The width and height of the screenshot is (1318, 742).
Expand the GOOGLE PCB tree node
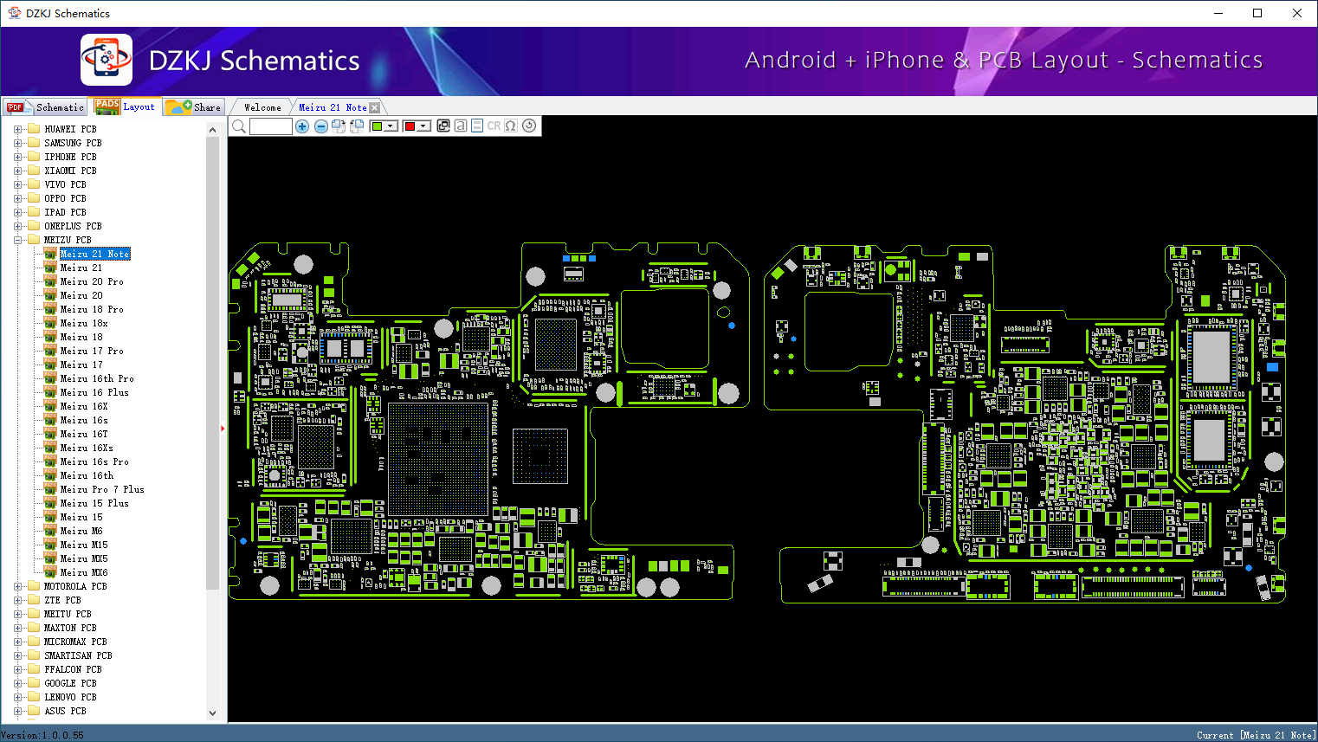pos(17,683)
